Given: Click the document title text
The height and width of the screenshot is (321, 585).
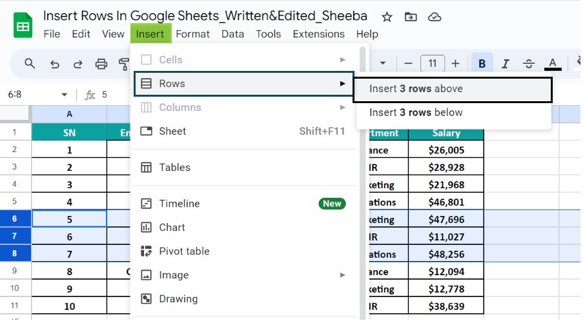Looking at the screenshot, I should (205, 16).
